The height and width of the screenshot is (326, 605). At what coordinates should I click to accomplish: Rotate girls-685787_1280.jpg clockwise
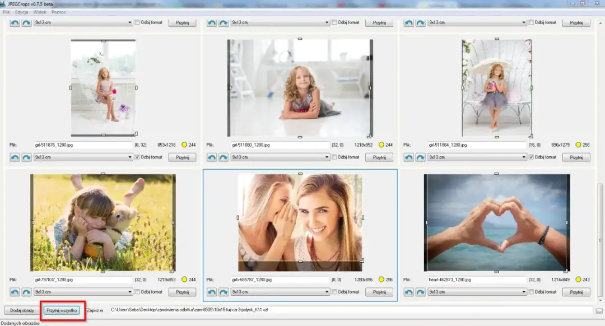[224, 292]
